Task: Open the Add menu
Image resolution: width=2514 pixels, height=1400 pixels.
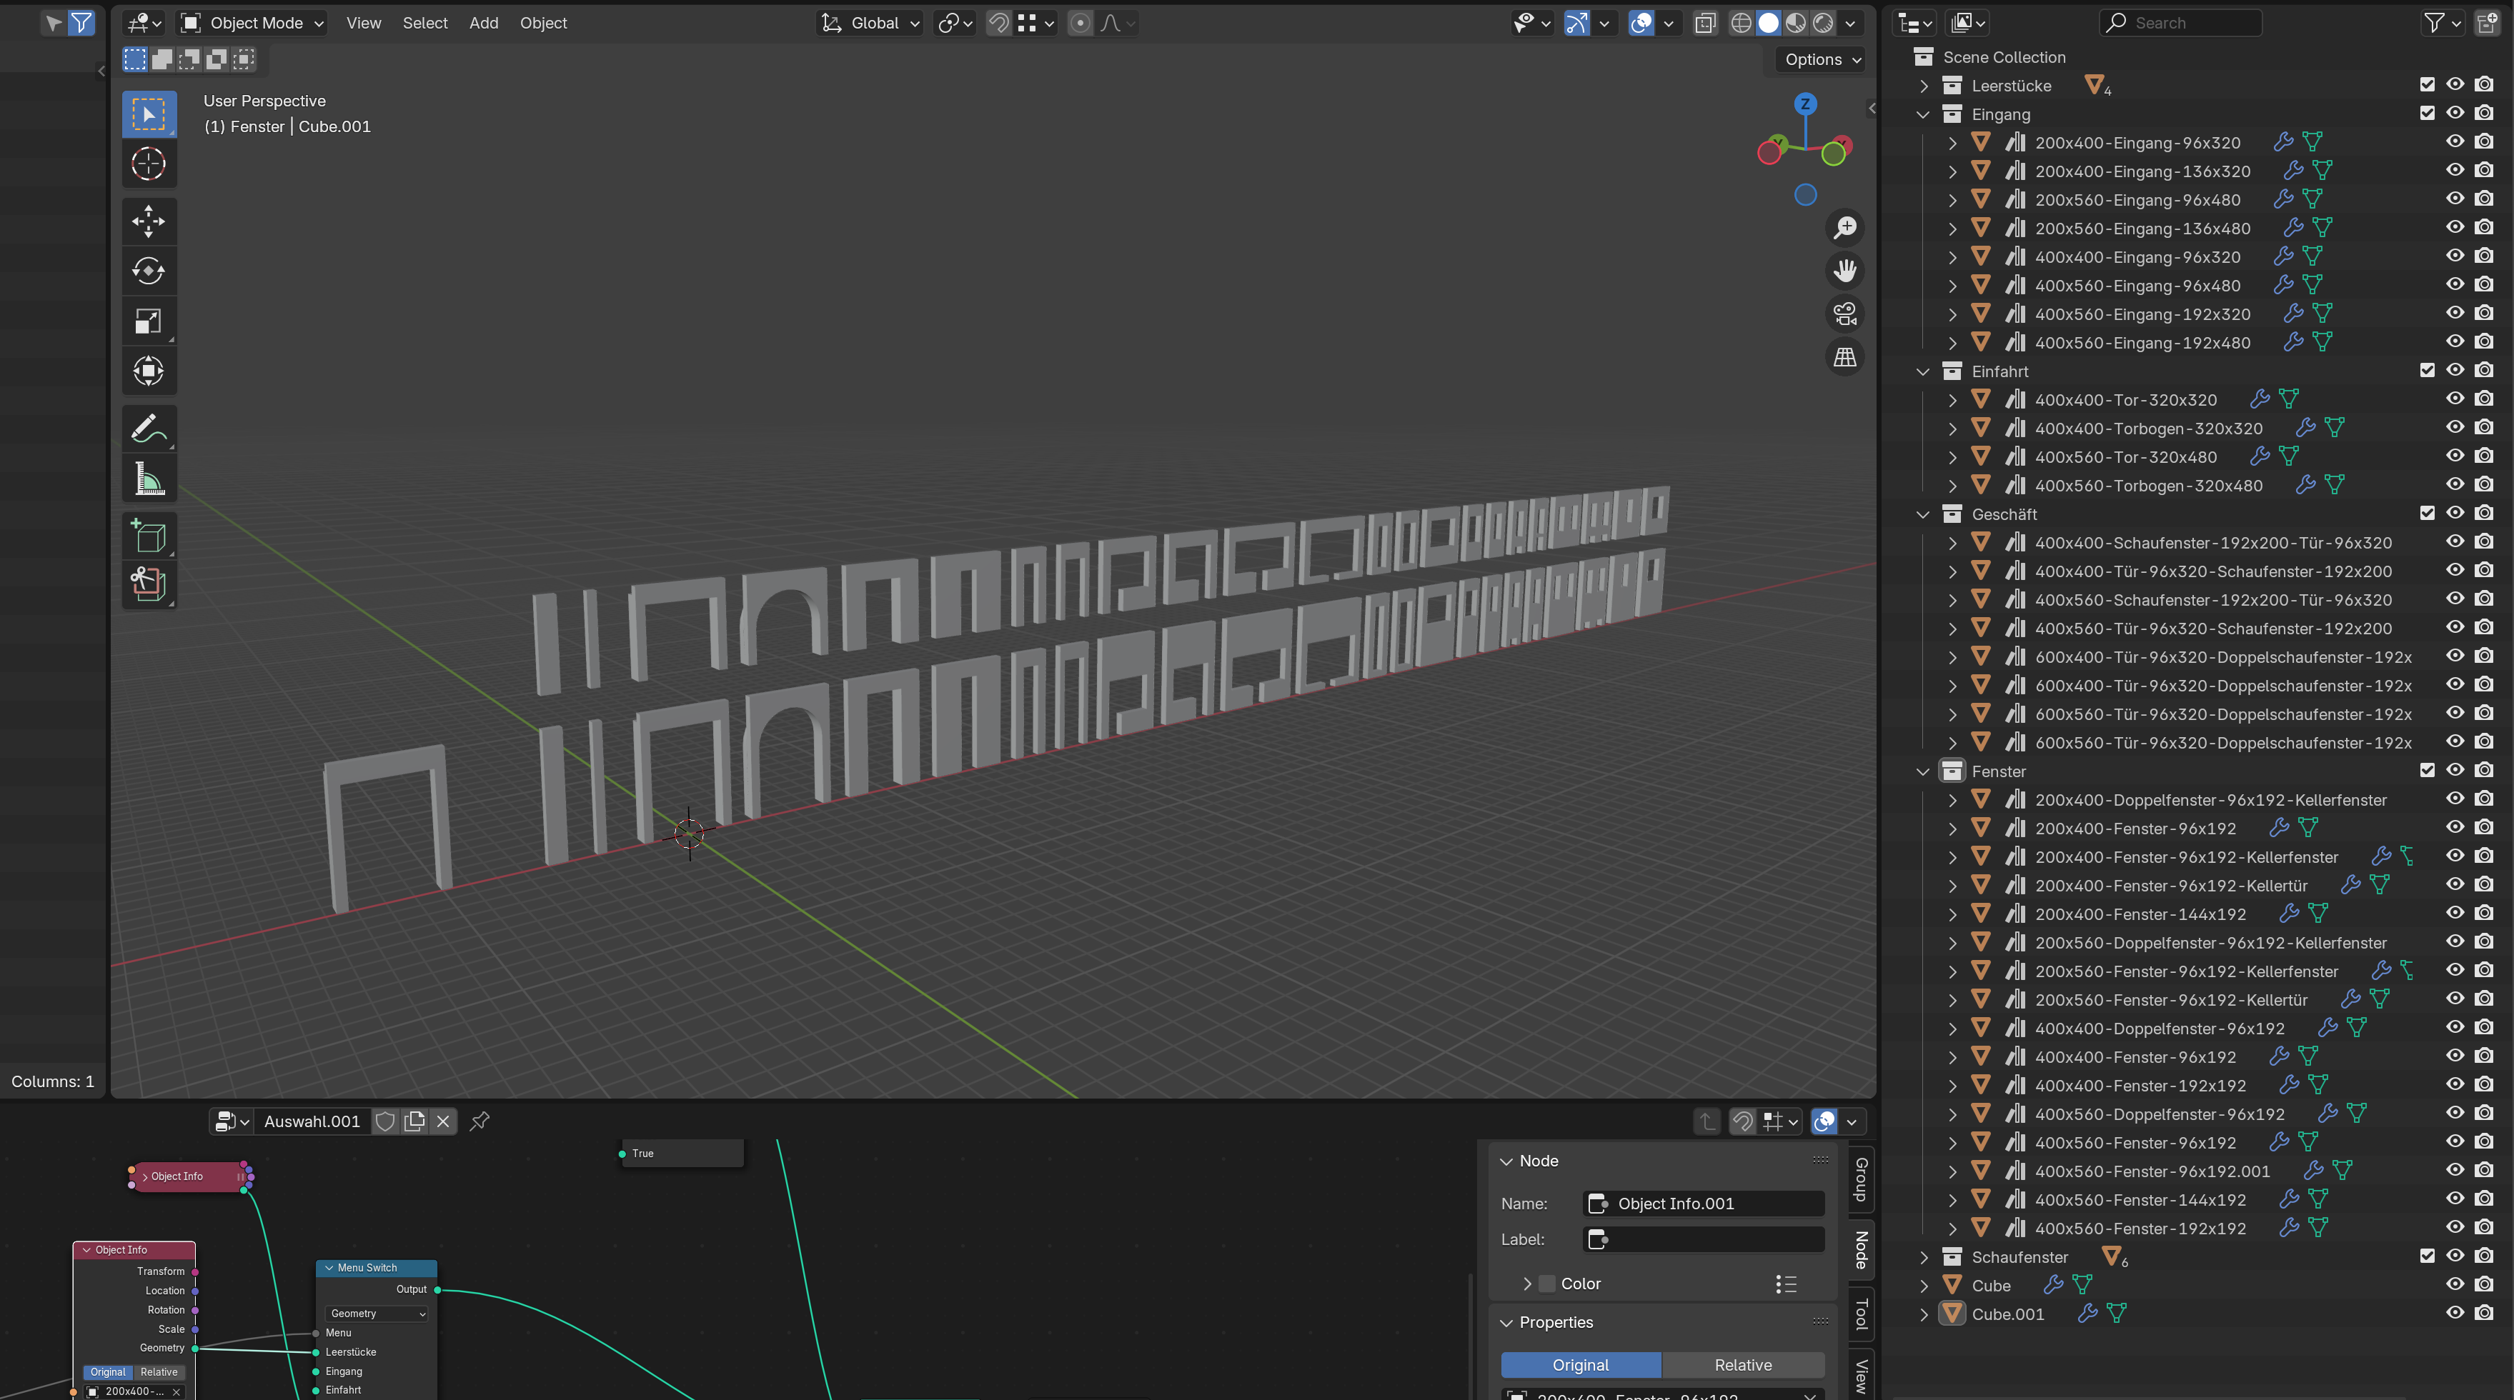Action: [x=483, y=22]
